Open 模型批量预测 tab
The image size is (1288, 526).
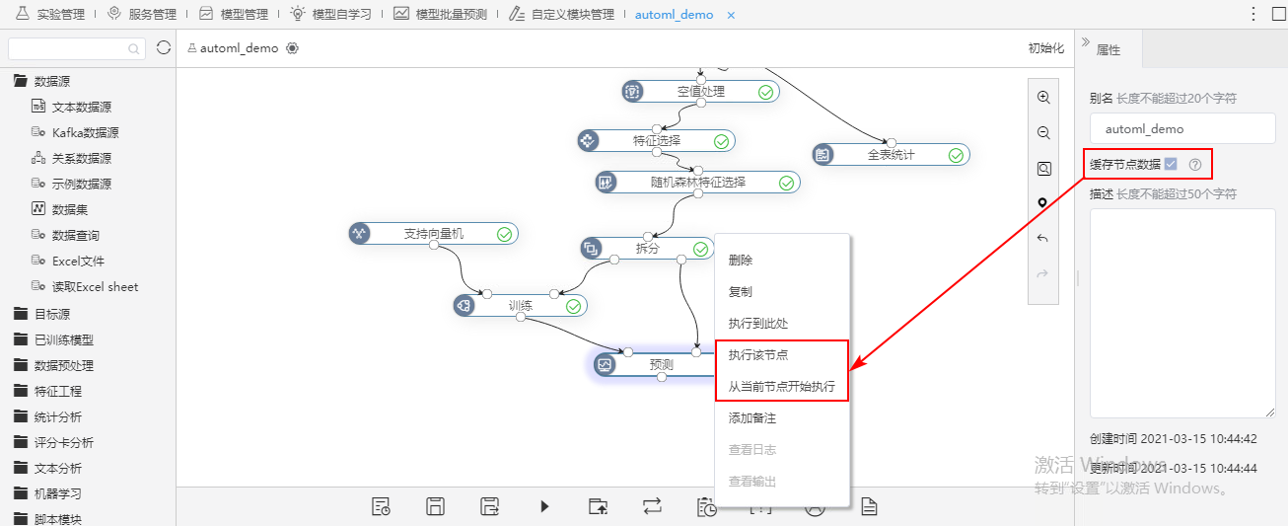tap(441, 15)
